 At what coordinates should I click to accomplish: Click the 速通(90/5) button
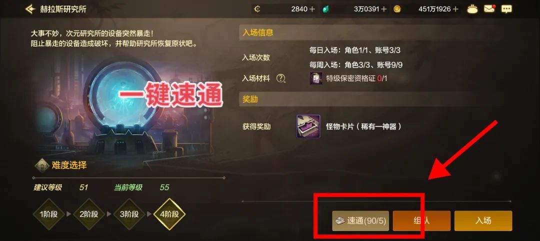pos(360,221)
